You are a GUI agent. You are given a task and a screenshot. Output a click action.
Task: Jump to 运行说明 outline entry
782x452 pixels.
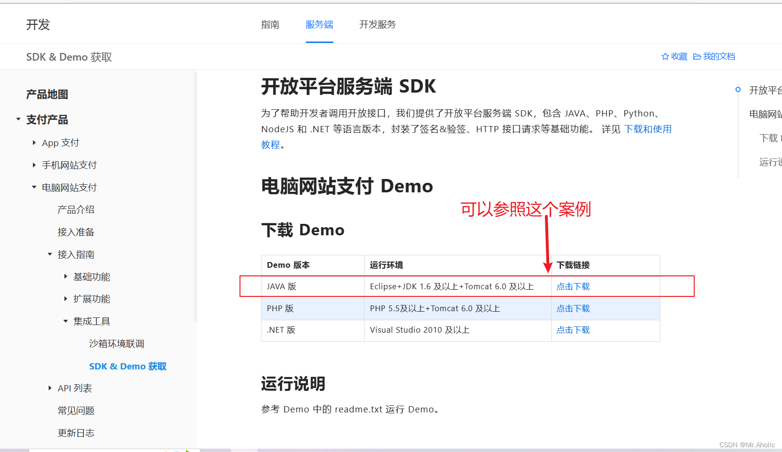click(x=771, y=162)
